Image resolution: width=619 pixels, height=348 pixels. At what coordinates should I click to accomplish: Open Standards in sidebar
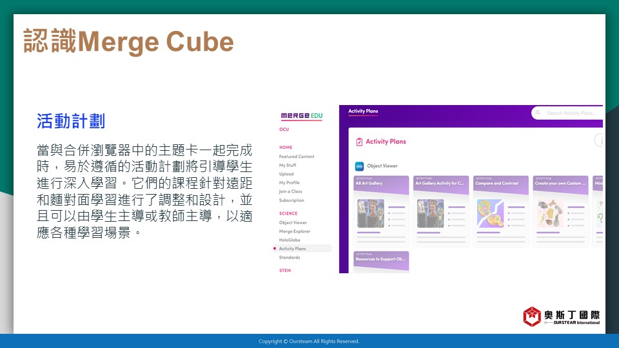(290, 257)
